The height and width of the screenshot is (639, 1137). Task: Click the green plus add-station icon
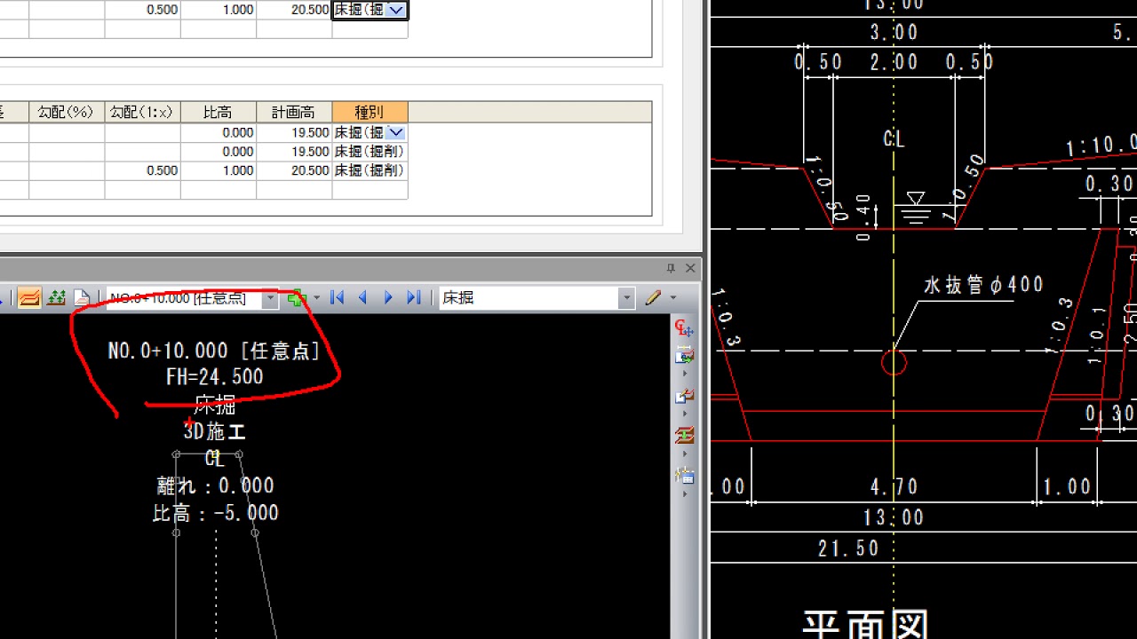click(x=297, y=298)
